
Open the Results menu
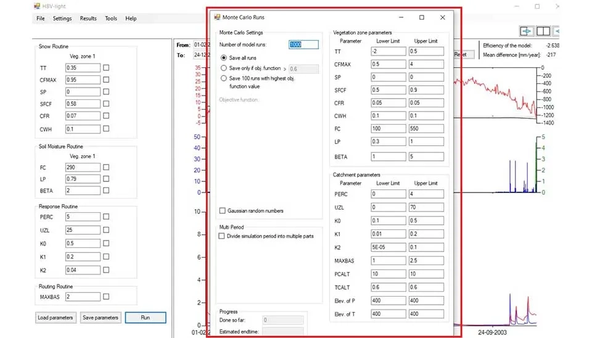tap(88, 19)
